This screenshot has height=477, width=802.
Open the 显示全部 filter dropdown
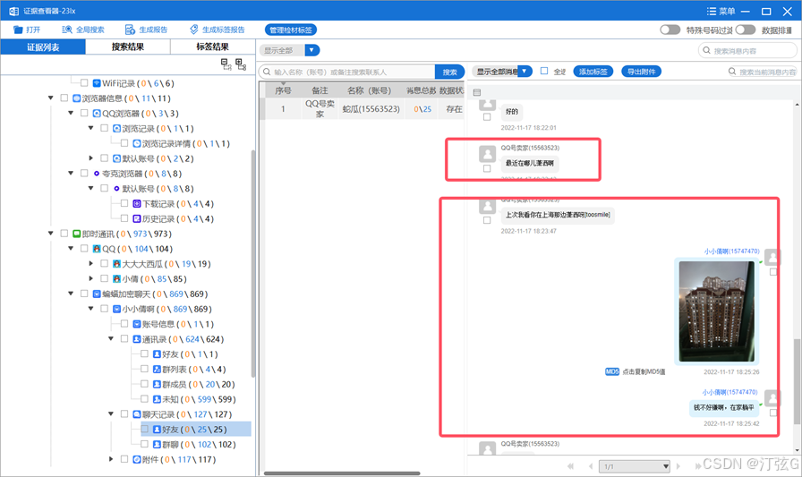coord(312,50)
